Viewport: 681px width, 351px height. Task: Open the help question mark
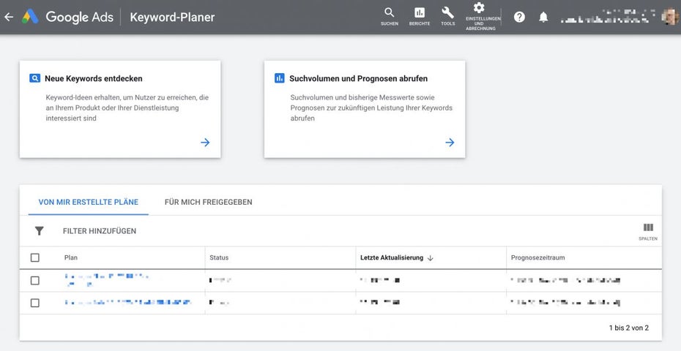(x=519, y=17)
